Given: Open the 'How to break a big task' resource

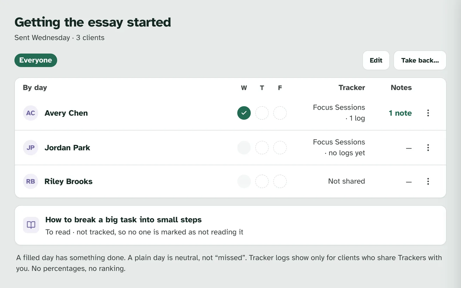Looking at the screenshot, I should (231, 225).
